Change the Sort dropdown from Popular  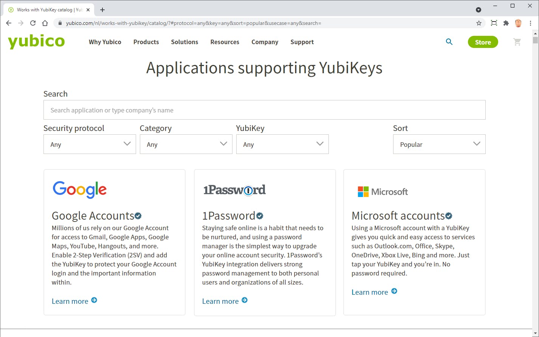439,144
